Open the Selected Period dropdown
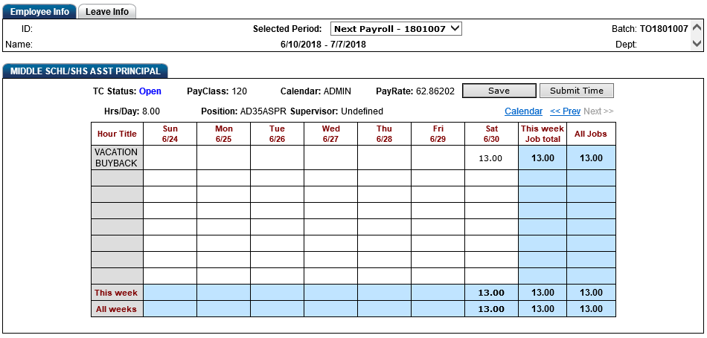The image size is (707, 338). click(397, 29)
